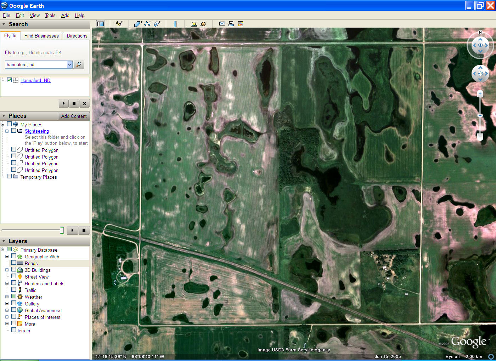Stop tour in Places panel
Image resolution: width=496 pixels, height=361 pixels.
pyautogui.click(x=84, y=230)
